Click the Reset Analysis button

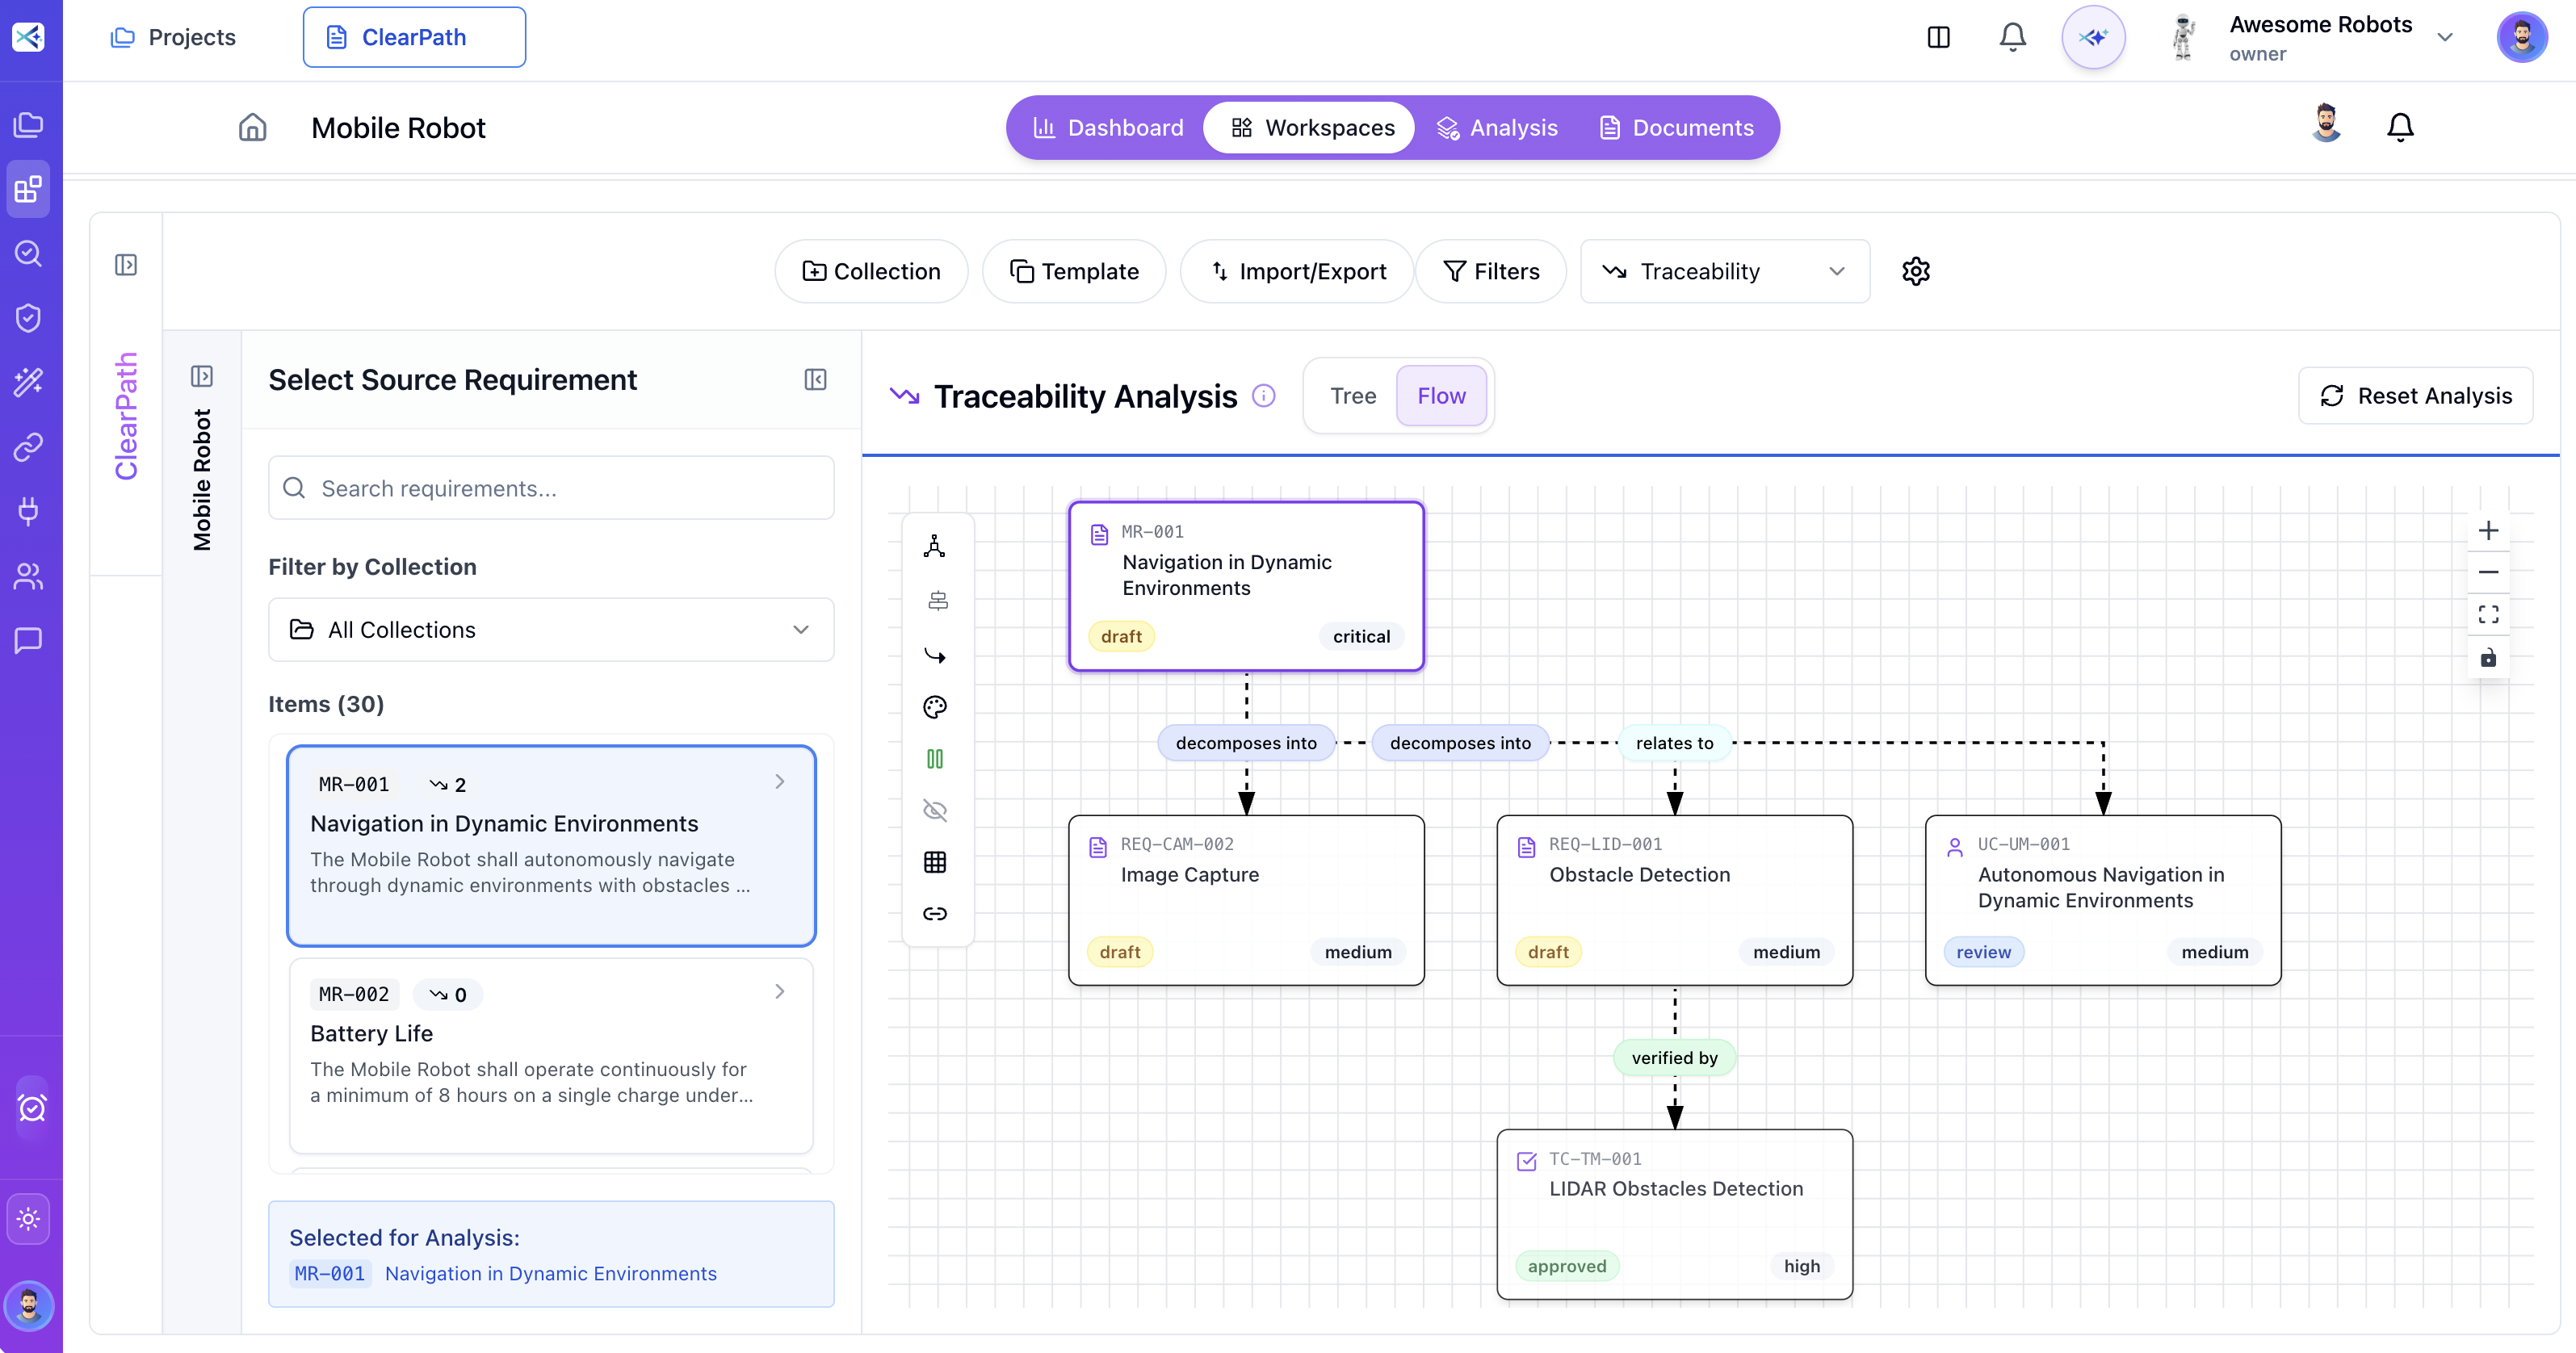click(x=2415, y=395)
